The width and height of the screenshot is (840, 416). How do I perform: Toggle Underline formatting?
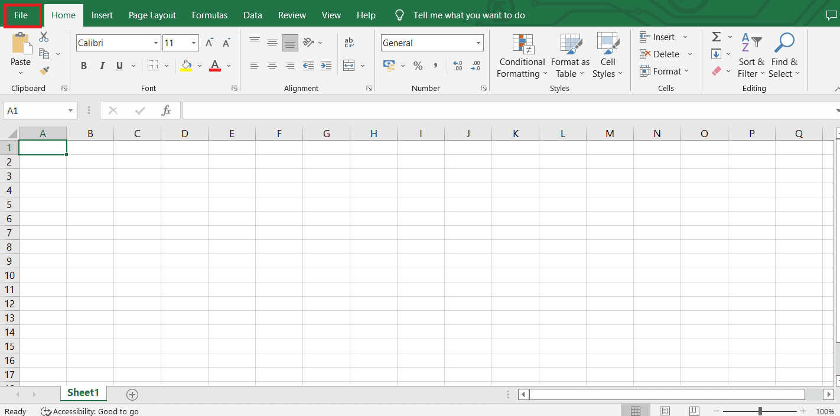[x=119, y=65]
